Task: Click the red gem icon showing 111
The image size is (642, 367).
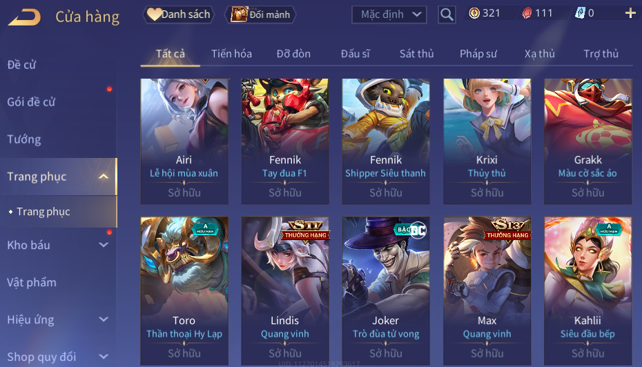Action: pos(527,14)
